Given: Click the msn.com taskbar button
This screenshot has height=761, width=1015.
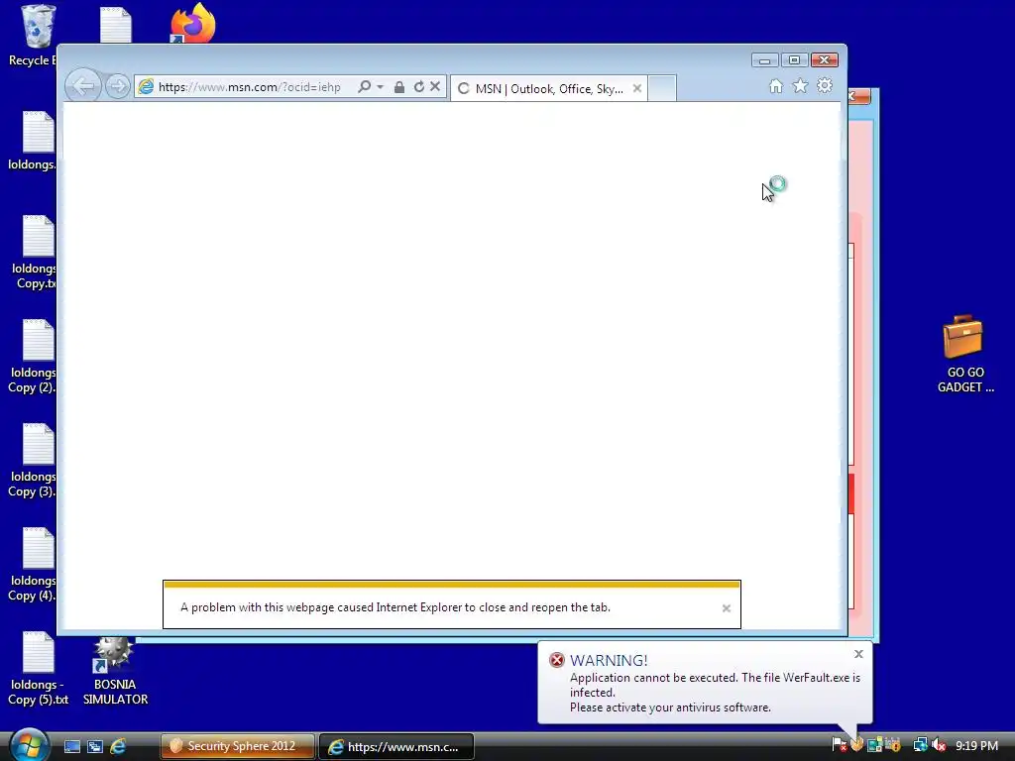Looking at the screenshot, I should click(x=396, y=747).
